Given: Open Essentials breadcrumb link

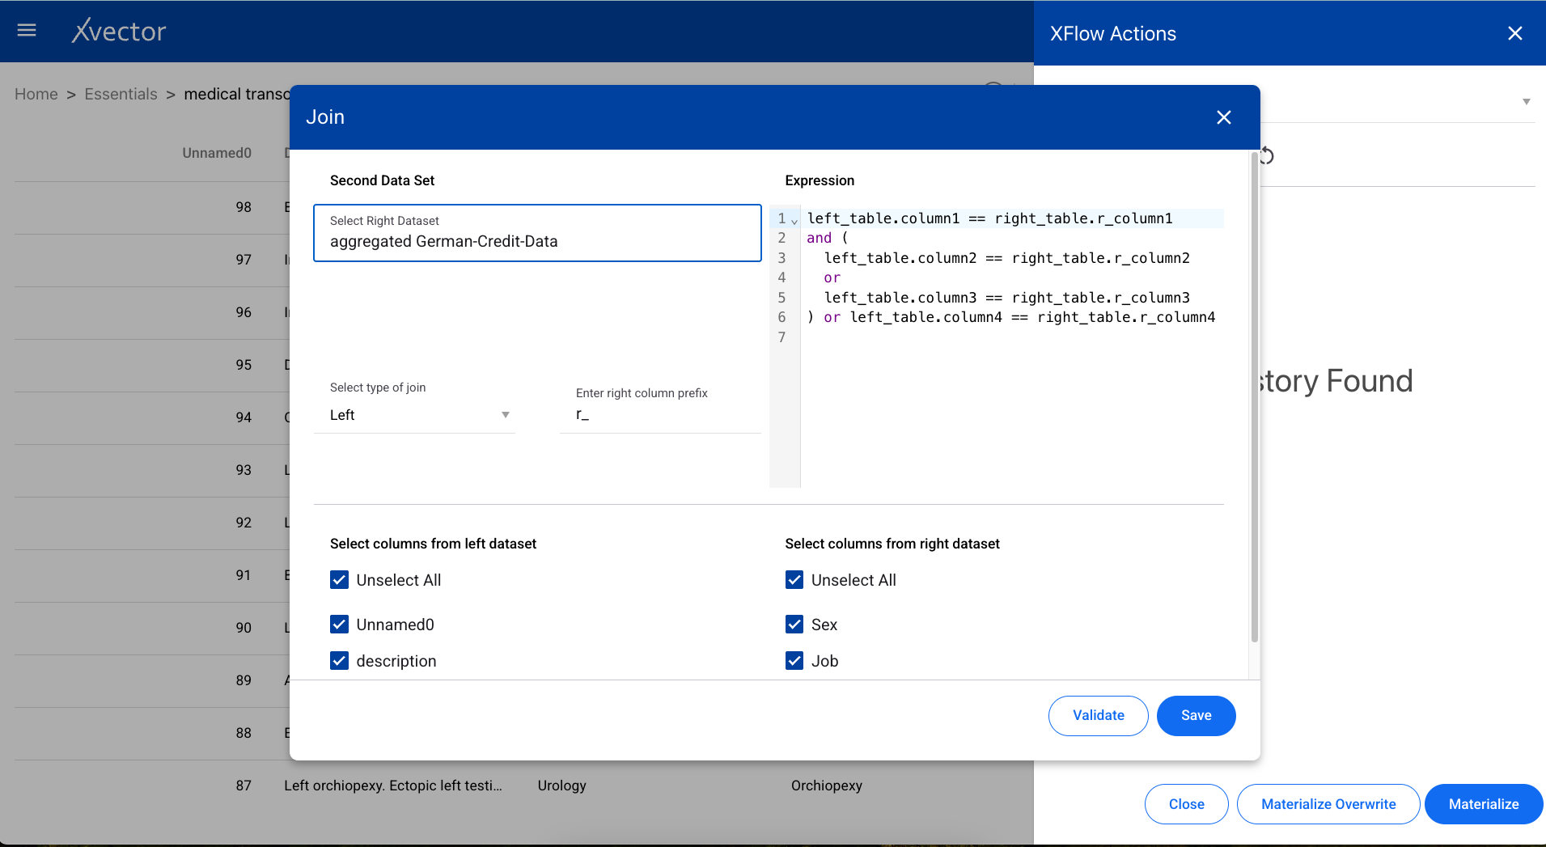Looking at the screenshot, I should 121,94.
